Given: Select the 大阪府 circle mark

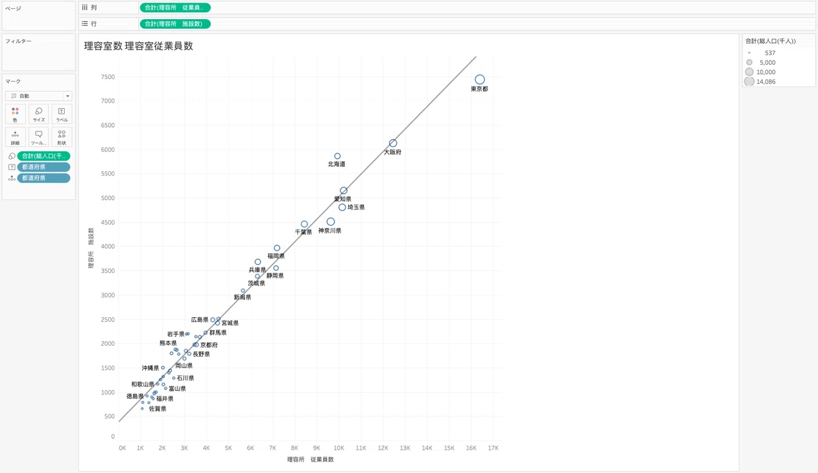Looking at the screenshot, I should point(393,143).
